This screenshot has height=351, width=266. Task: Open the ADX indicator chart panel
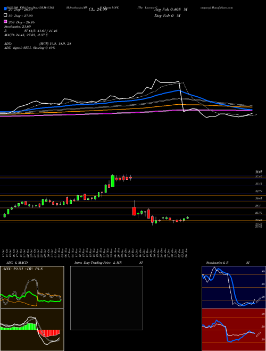[32, 287]
